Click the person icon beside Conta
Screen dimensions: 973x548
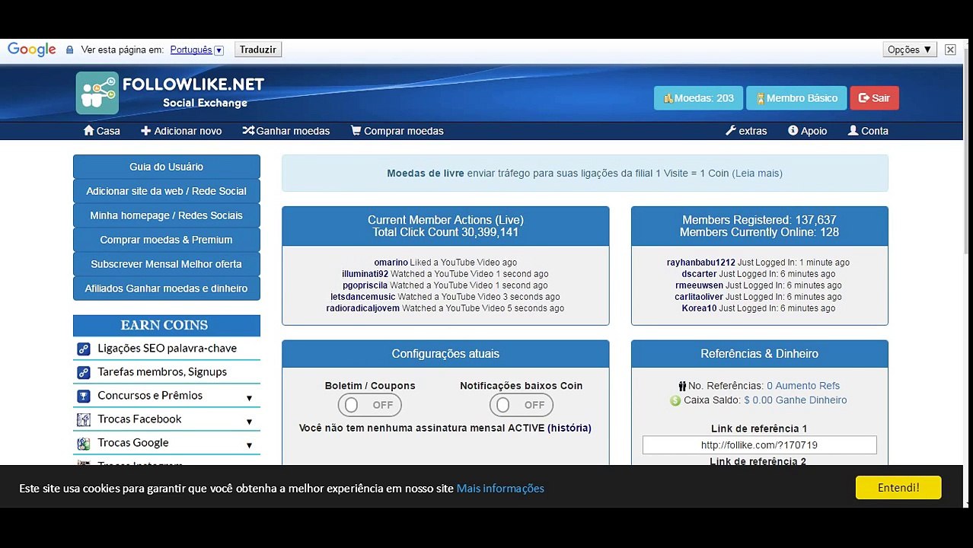pos(853,131)
